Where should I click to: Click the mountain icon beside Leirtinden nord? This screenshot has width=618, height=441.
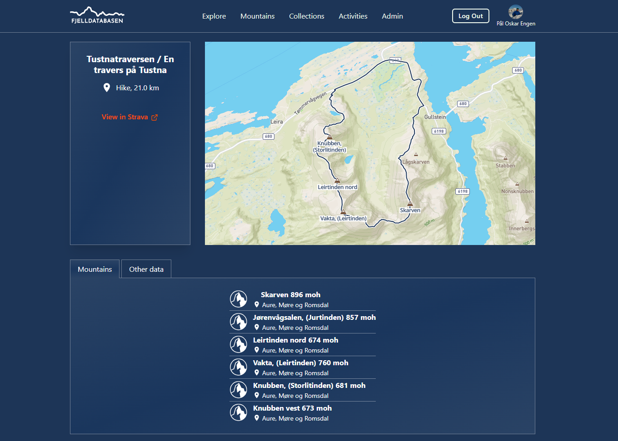point(239,344)
